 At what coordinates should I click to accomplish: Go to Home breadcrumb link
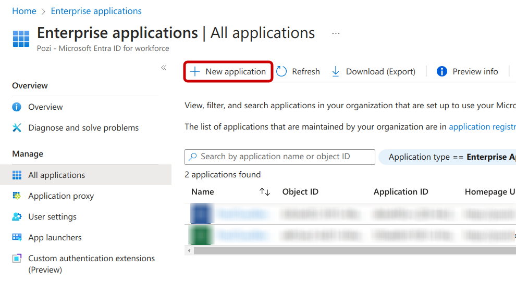[x=24, y=11]
